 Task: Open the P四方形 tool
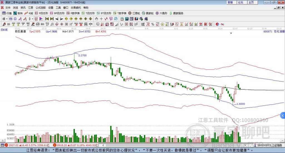41,13
